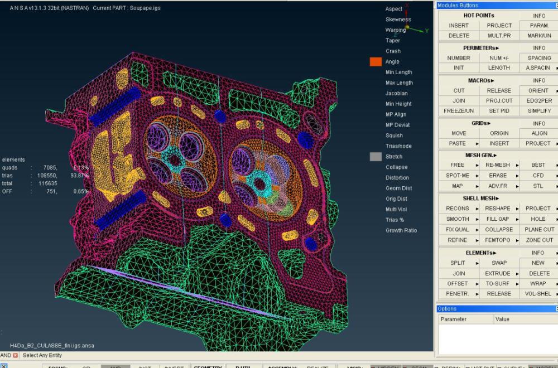Expand the MESH GEN. module header
The height and width of the screenshot is (368, 558).
click(480, 155)
